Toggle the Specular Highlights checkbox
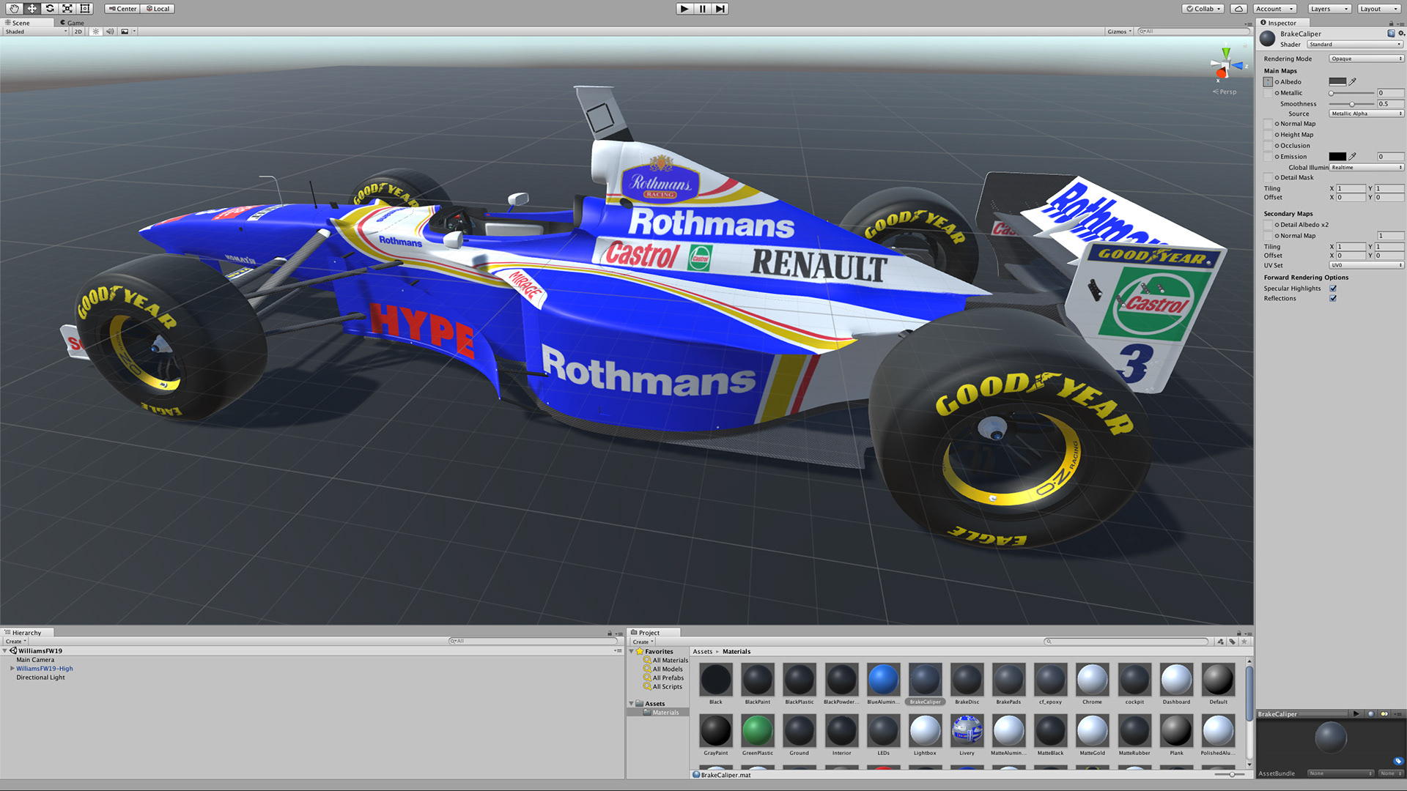 click(1333, 289)
